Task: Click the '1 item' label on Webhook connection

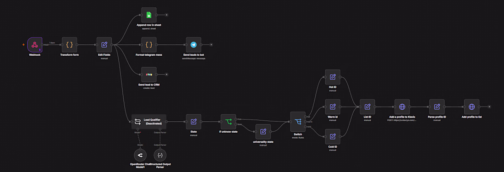Action: click(52, 43)
